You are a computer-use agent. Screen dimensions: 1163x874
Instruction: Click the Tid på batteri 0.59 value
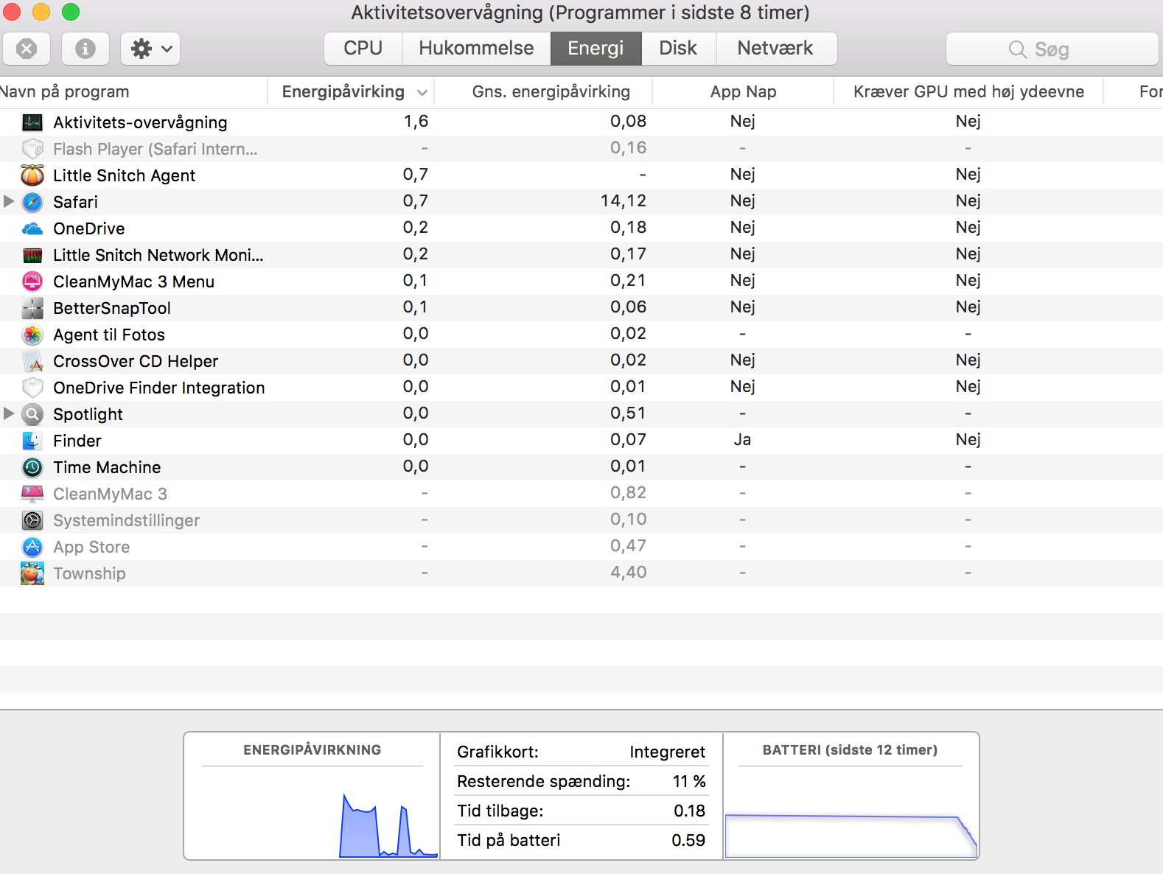click(x=688, y=840)
